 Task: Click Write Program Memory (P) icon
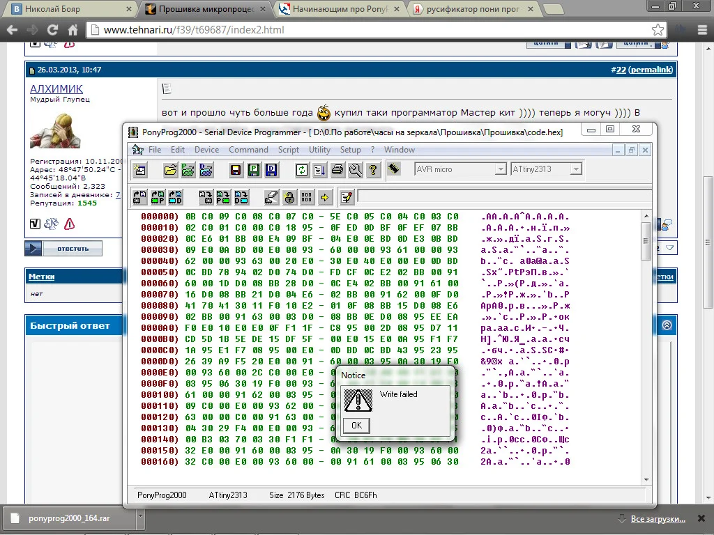(x=223, y=197)
